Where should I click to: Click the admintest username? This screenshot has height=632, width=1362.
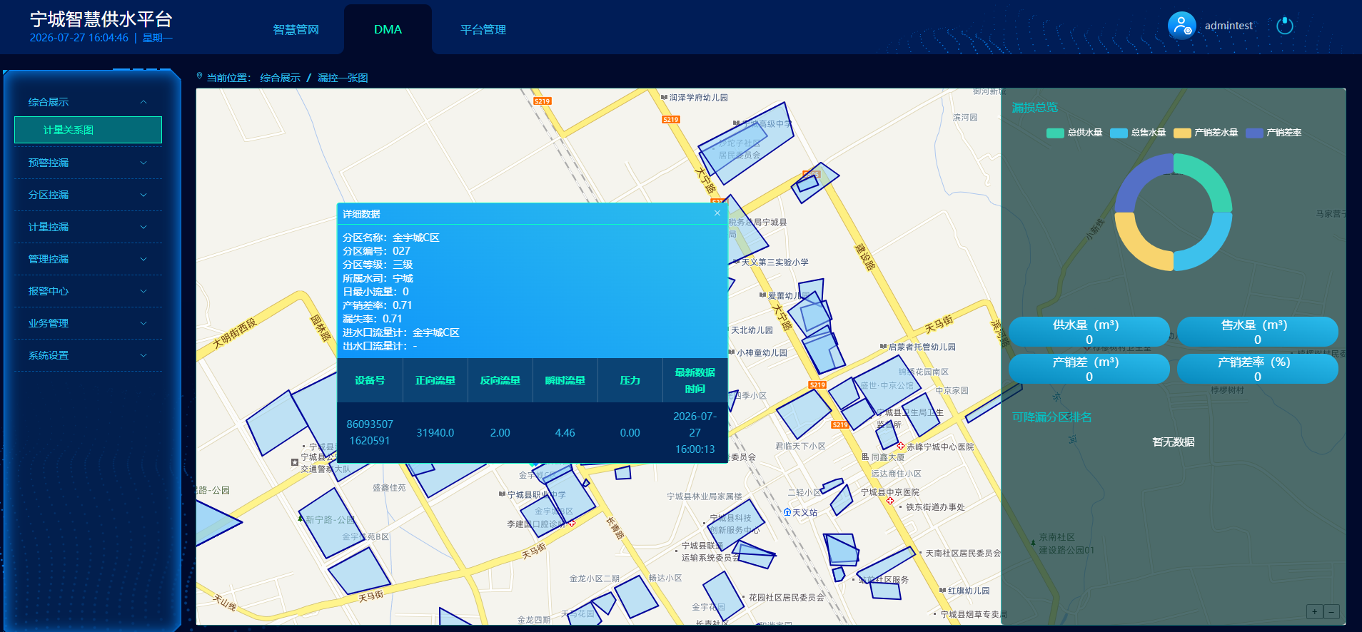click(x=1229, y=26)
